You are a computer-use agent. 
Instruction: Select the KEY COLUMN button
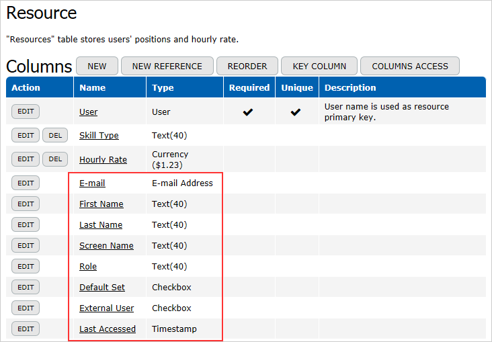pyautogui.click(x=319, y=66)
